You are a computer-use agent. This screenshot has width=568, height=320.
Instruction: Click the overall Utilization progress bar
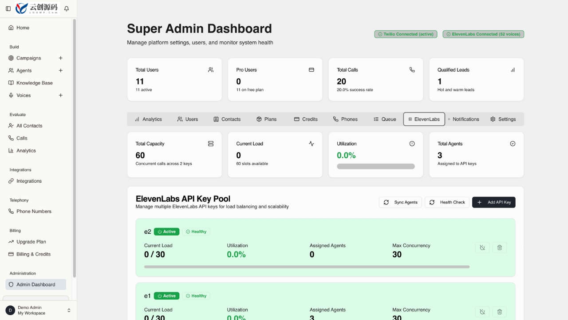click(x=376, y=166)
